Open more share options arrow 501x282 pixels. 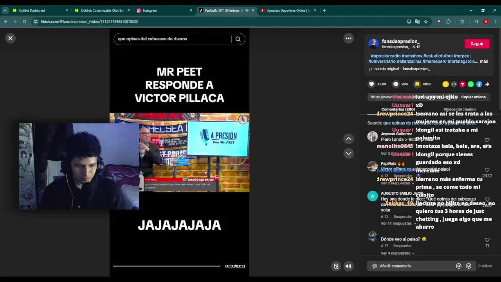click(x=487, y=84)
